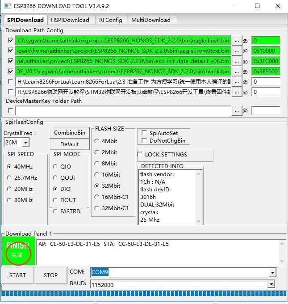This screenshot has height=304, width=288.
Task: Enable the Learn8266ForLua file checkbox
Action: 11,81
